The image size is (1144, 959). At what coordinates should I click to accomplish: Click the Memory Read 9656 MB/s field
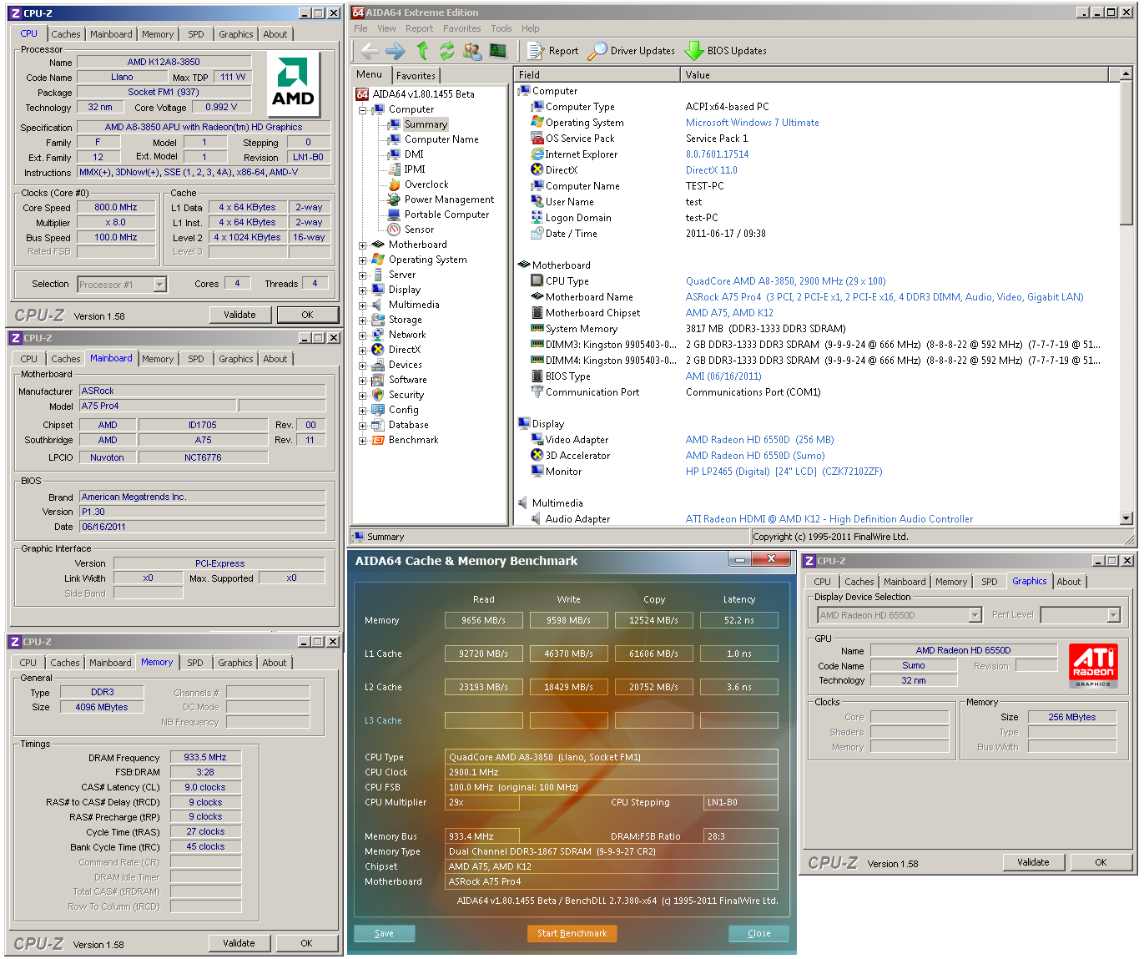coord(484,620)
